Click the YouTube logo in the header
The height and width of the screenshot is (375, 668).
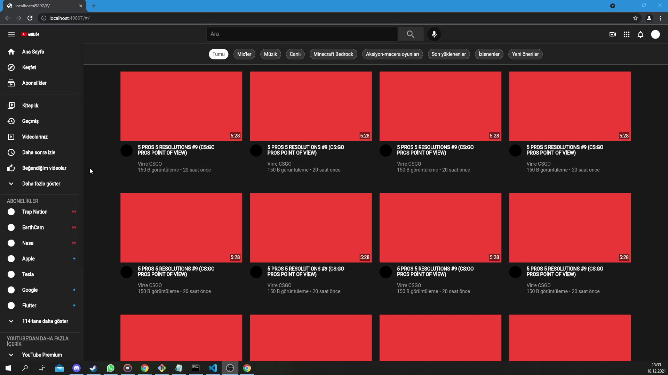[30, 34]
